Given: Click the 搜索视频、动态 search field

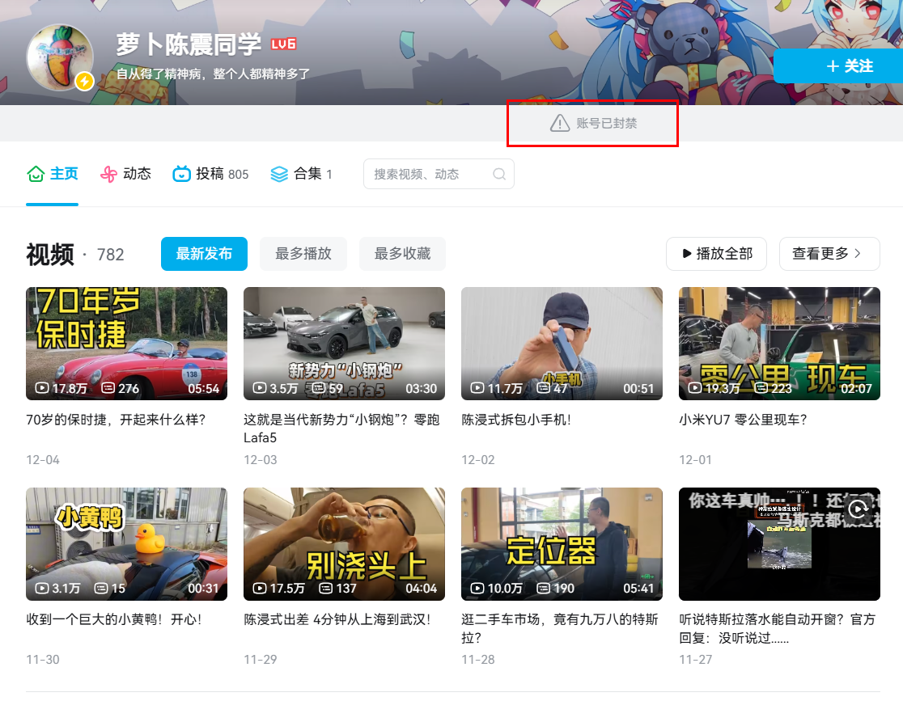Looking at the screenshot, I should point(427,174).
